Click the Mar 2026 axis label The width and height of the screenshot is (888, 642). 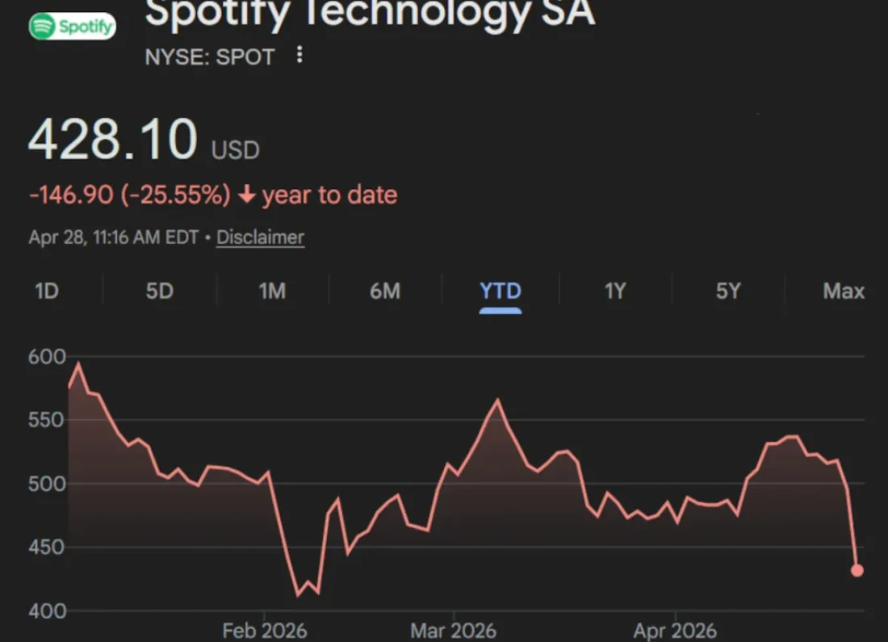454,630
